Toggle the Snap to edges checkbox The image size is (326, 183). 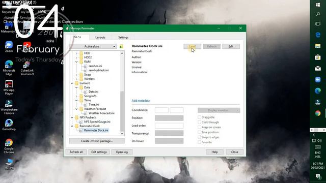click(x=199, y=137)
